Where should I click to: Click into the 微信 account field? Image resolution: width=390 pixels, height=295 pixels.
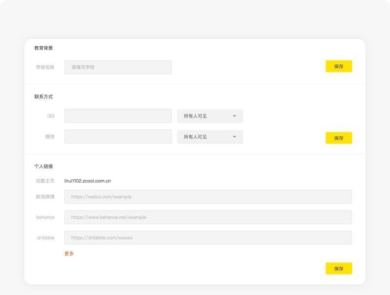[118, 137]
